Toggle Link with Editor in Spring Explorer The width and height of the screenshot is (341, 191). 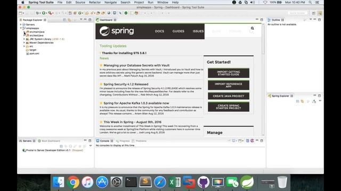point(302,101)
